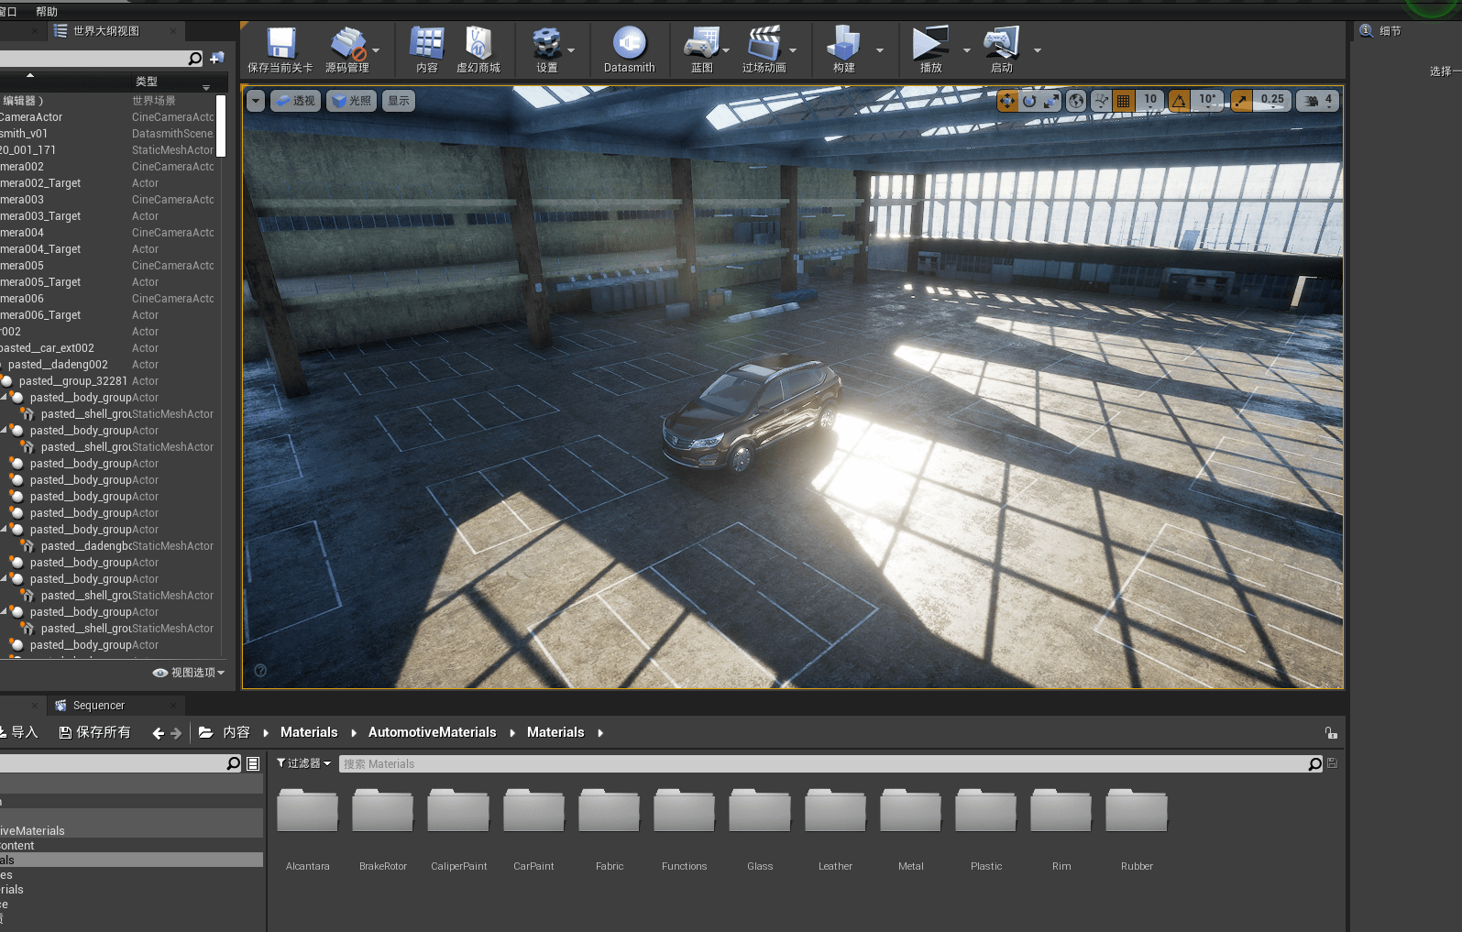Toggle scale snapping in viewport
1462x932 pixels.
tap(1241, 101)
